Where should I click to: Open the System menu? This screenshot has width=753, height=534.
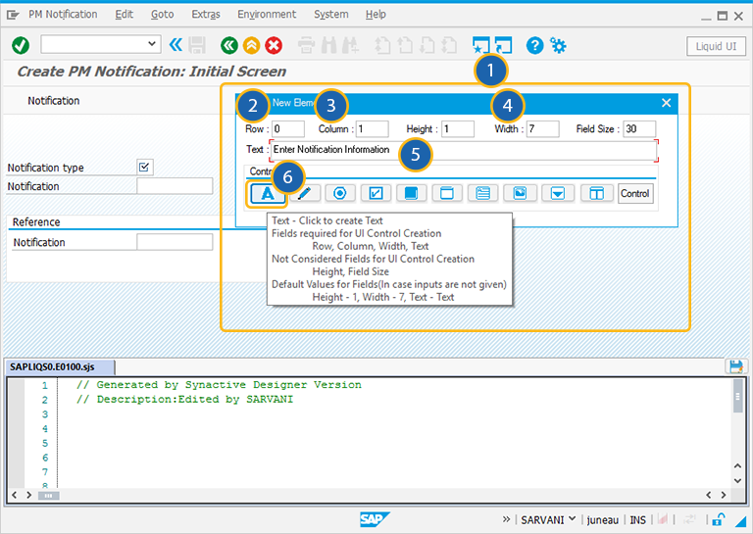pyautogui.click(x=330, y=15)
